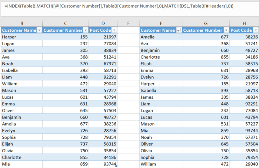The width and height of the screenshot is (259, 168).
Task: Select customer number 448 in column C
Action: click(65, 77)
